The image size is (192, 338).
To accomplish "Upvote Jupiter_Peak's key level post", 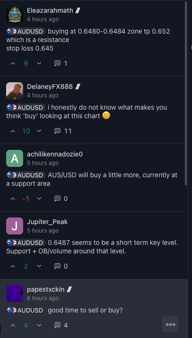I will (x=13, y=266).
